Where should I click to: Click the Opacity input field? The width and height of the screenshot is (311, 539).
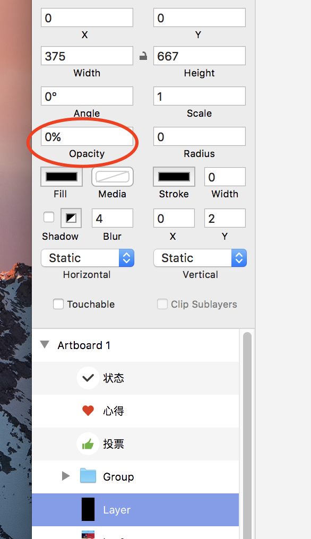click(87, 136)
